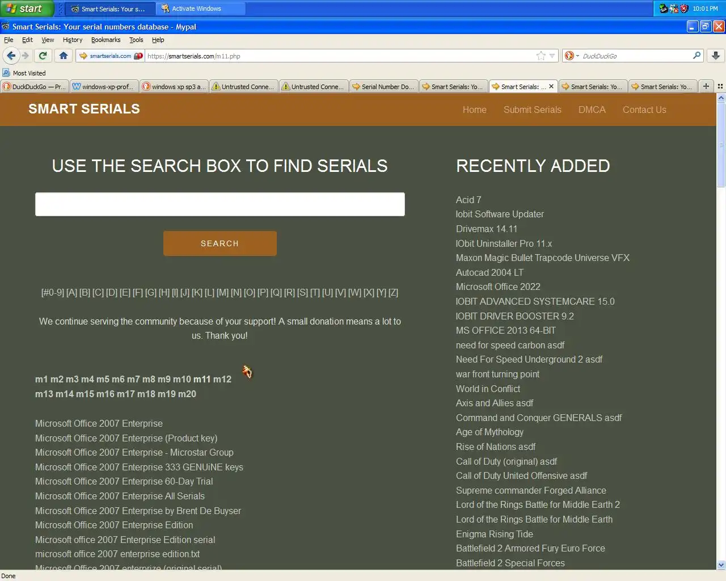726x581 pixels.
Task: Click the scrollbar up arrow
Action: (x=721, y=98)
